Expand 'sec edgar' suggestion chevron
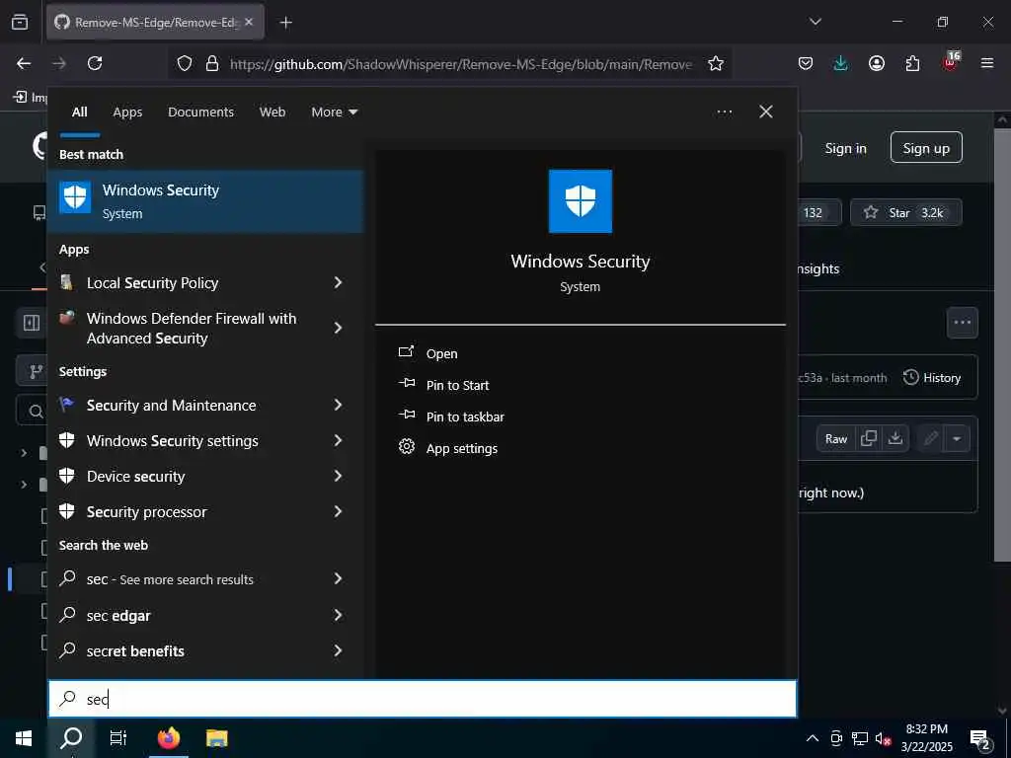 (x=338, y=615)
